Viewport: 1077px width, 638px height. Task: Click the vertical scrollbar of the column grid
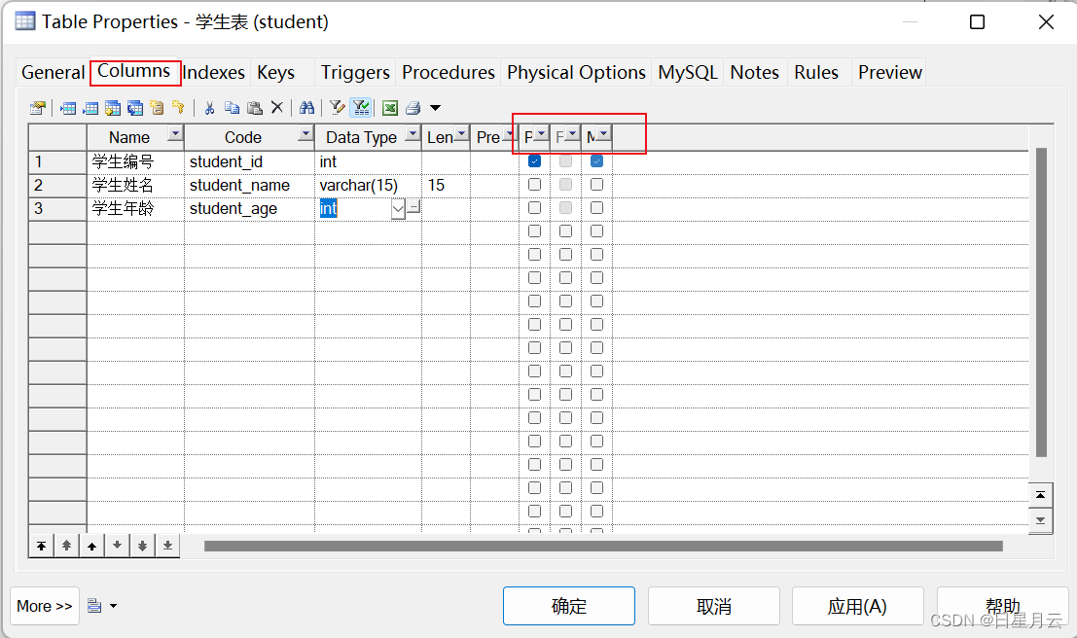pos(1041,302)
